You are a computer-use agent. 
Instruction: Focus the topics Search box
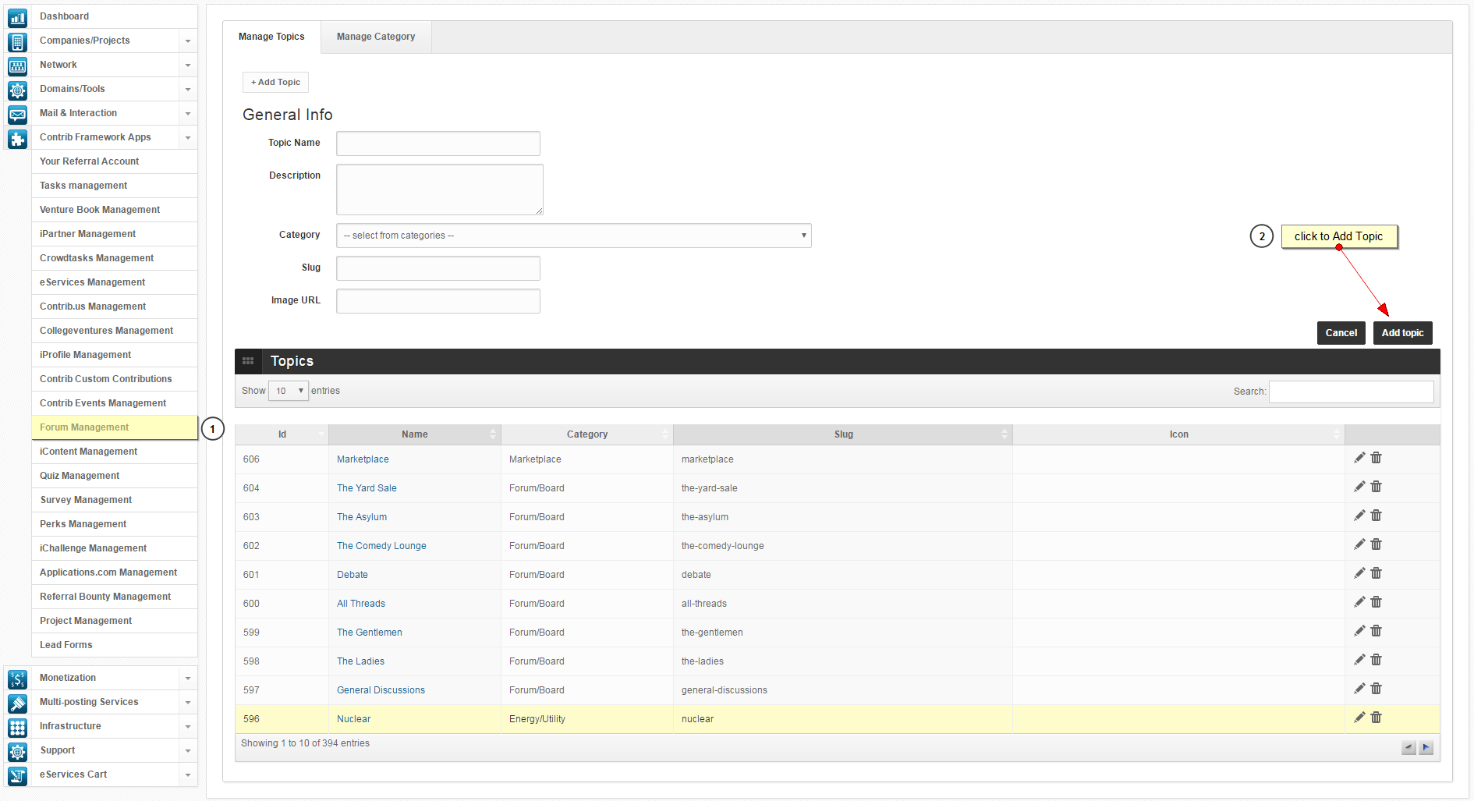1352,392
